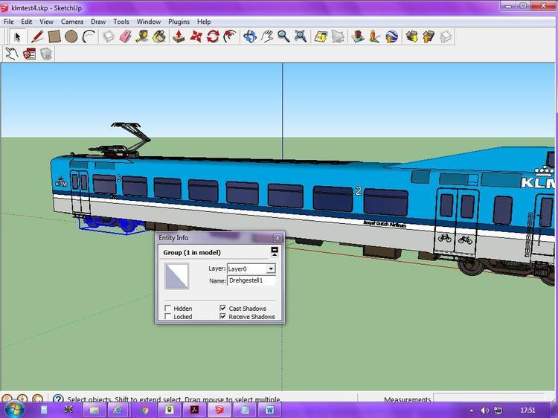
Task: Open the Edit menu
Action: pos(27,22)
